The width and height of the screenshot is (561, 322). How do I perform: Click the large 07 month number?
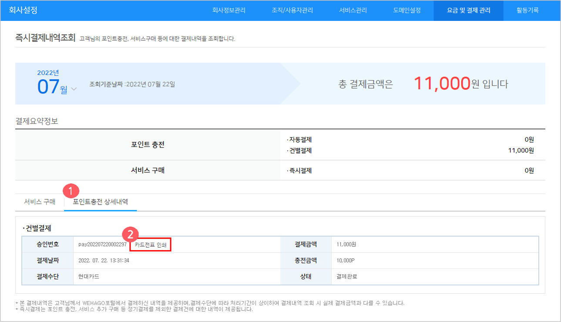click(x=48, y=87)
